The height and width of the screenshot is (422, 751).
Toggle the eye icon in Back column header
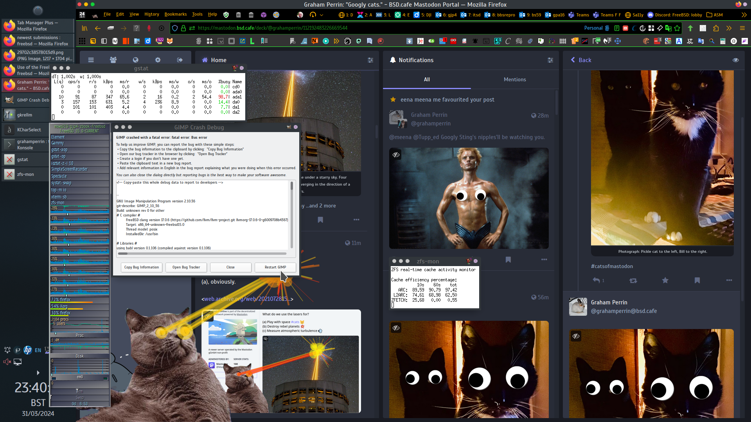736,60
